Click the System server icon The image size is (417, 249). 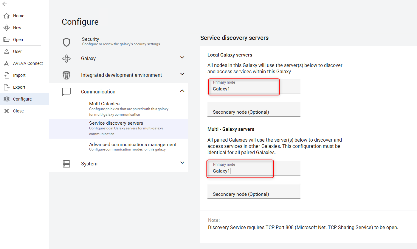click(x=66, y=164)
